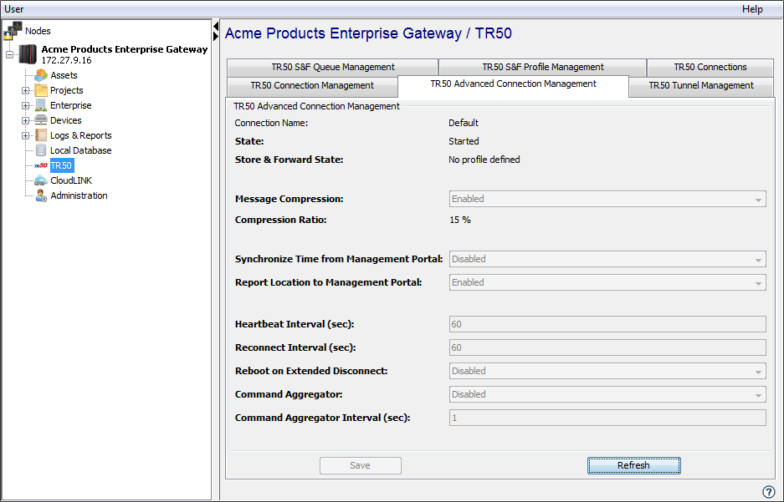Click the Refresh button
The width and height of the screenshot is (784, 502).
pyautogui.click(x=633, y=465)
